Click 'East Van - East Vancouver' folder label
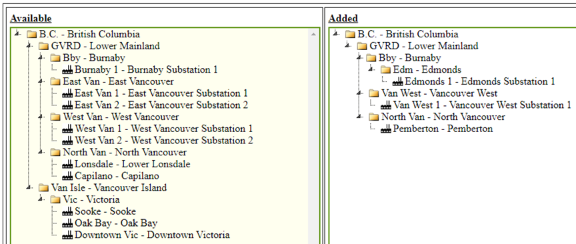This screenshot has height=244, width=576. 118,81
